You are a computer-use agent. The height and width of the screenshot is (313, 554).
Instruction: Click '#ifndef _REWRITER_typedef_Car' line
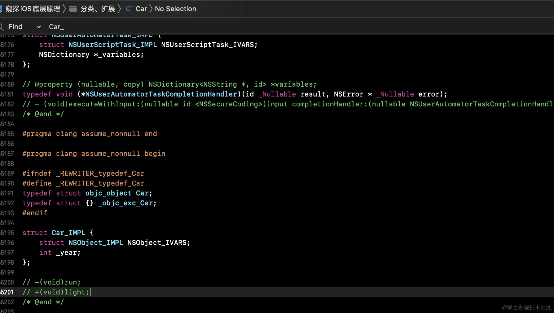coord(83,173)
